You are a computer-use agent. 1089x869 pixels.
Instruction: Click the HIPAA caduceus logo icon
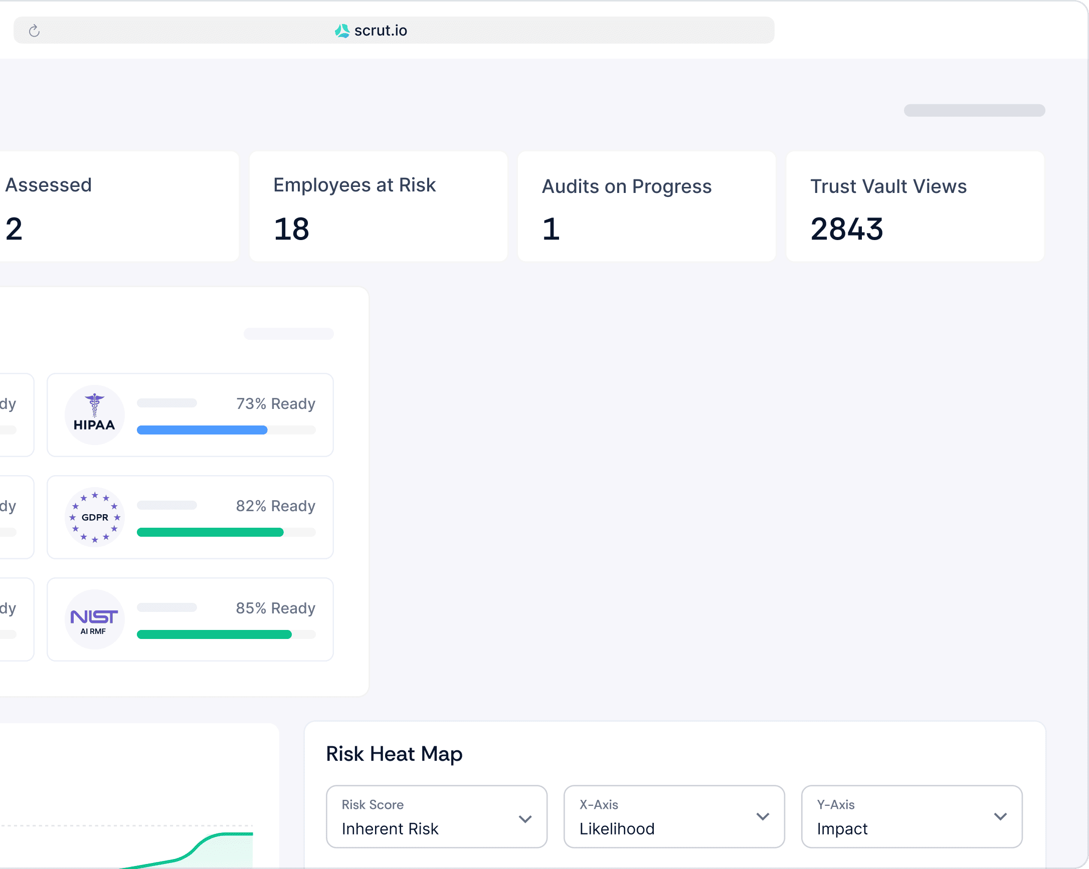point(94,414)
